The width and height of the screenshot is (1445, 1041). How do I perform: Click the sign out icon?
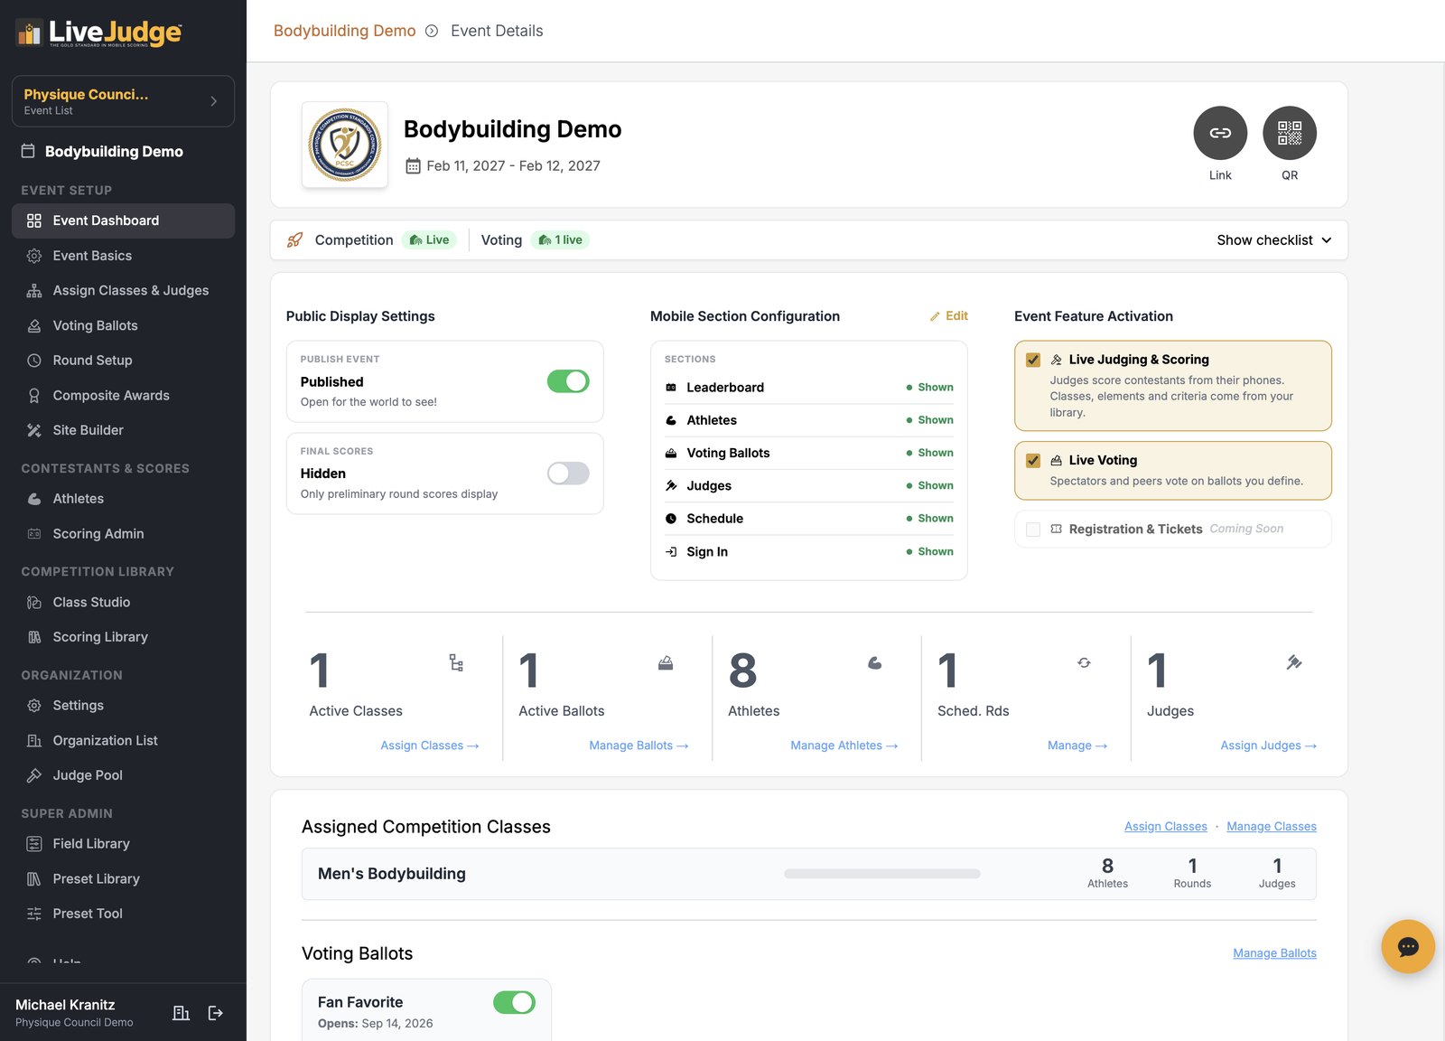click(215, 1013)
